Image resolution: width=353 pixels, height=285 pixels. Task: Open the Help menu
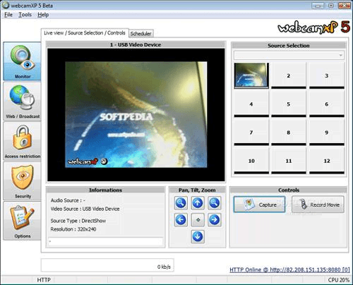point(43,15)
